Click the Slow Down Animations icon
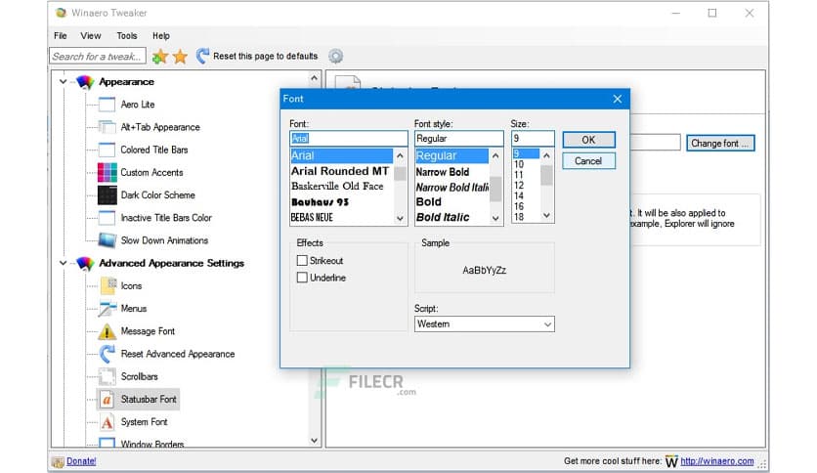The image size is (817, 473). 107,240
